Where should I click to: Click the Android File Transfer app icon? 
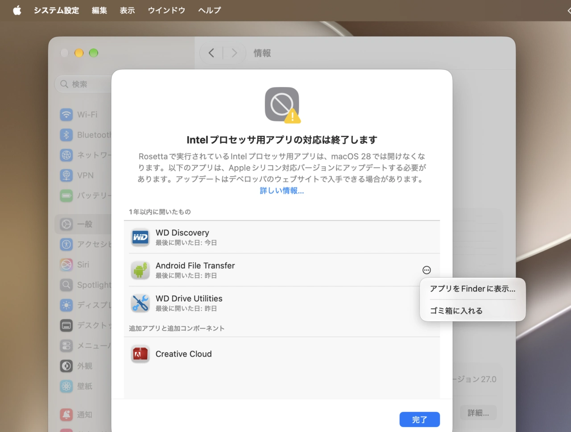tap(141, 270)
